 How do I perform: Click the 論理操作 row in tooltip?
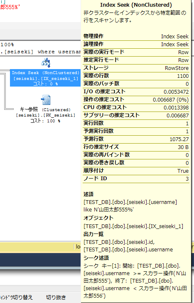(136, 44)
